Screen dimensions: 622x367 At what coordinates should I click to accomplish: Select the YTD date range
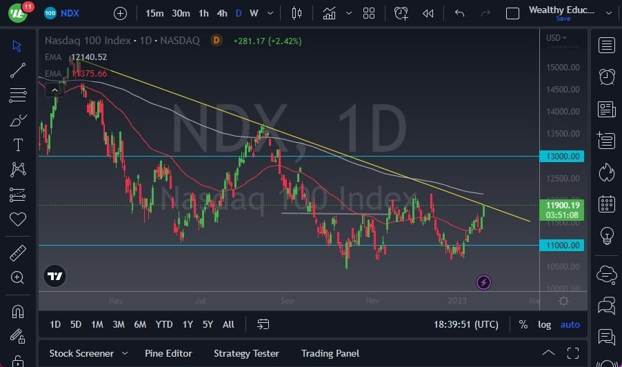(x=164, y=324)
